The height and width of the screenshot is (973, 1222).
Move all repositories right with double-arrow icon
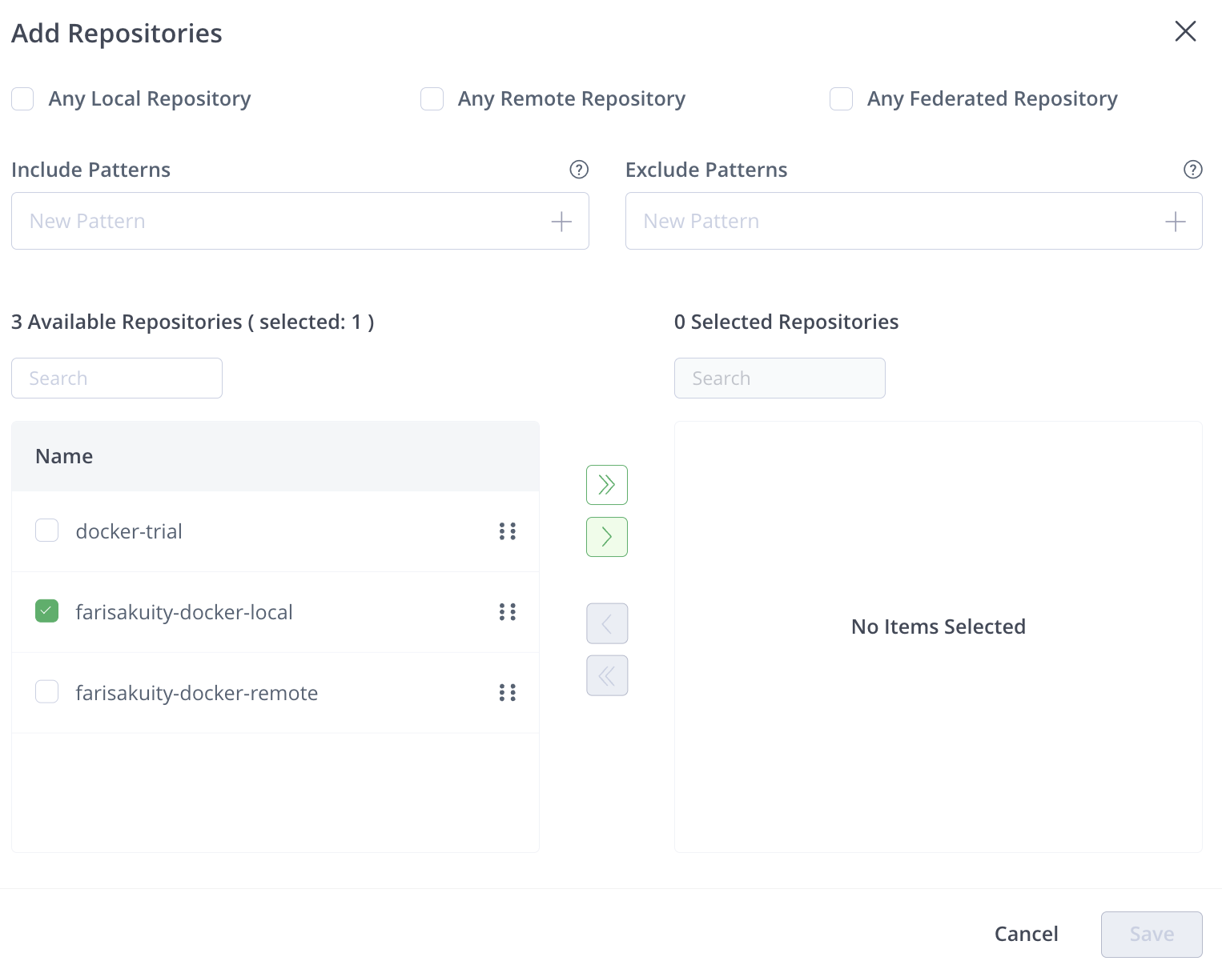(606, 484)
